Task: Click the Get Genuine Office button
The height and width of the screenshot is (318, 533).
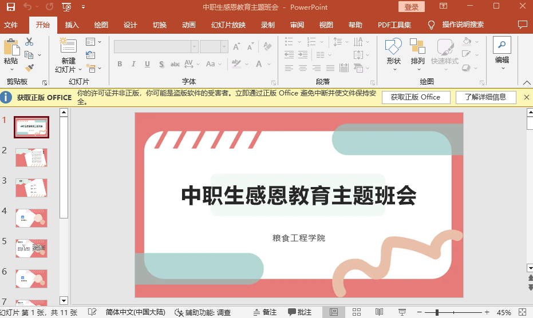Action: (416, 97)
